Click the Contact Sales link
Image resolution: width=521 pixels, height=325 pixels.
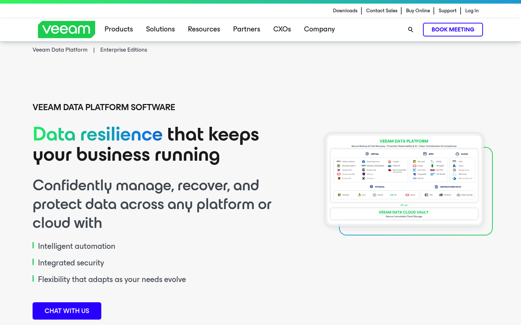tap(382, 11)
